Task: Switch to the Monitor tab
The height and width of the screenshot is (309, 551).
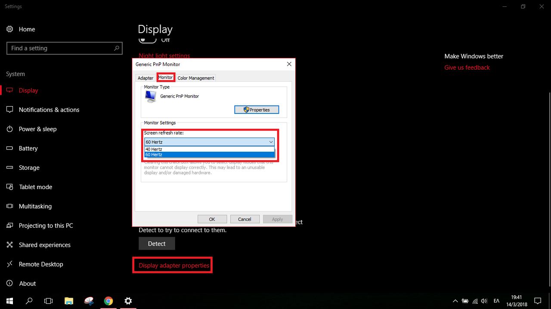Action: (165, 77)
